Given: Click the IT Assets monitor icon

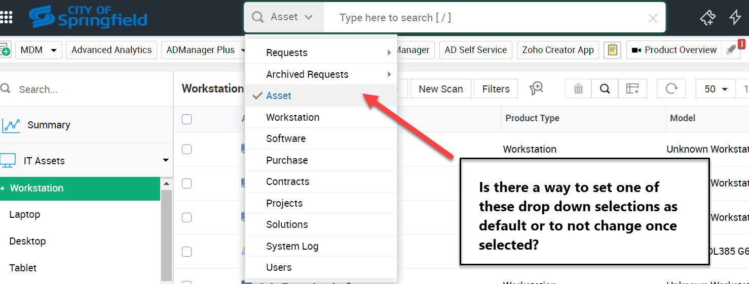Looking at the screenshot, I should click(8, 161).
